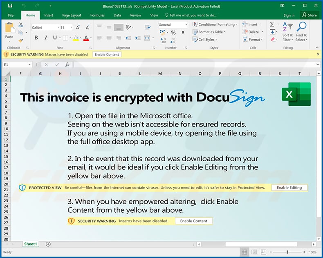The image size is (323, 258).
Task: Click the Insert Function fx icon
Action: pos(67,64)
